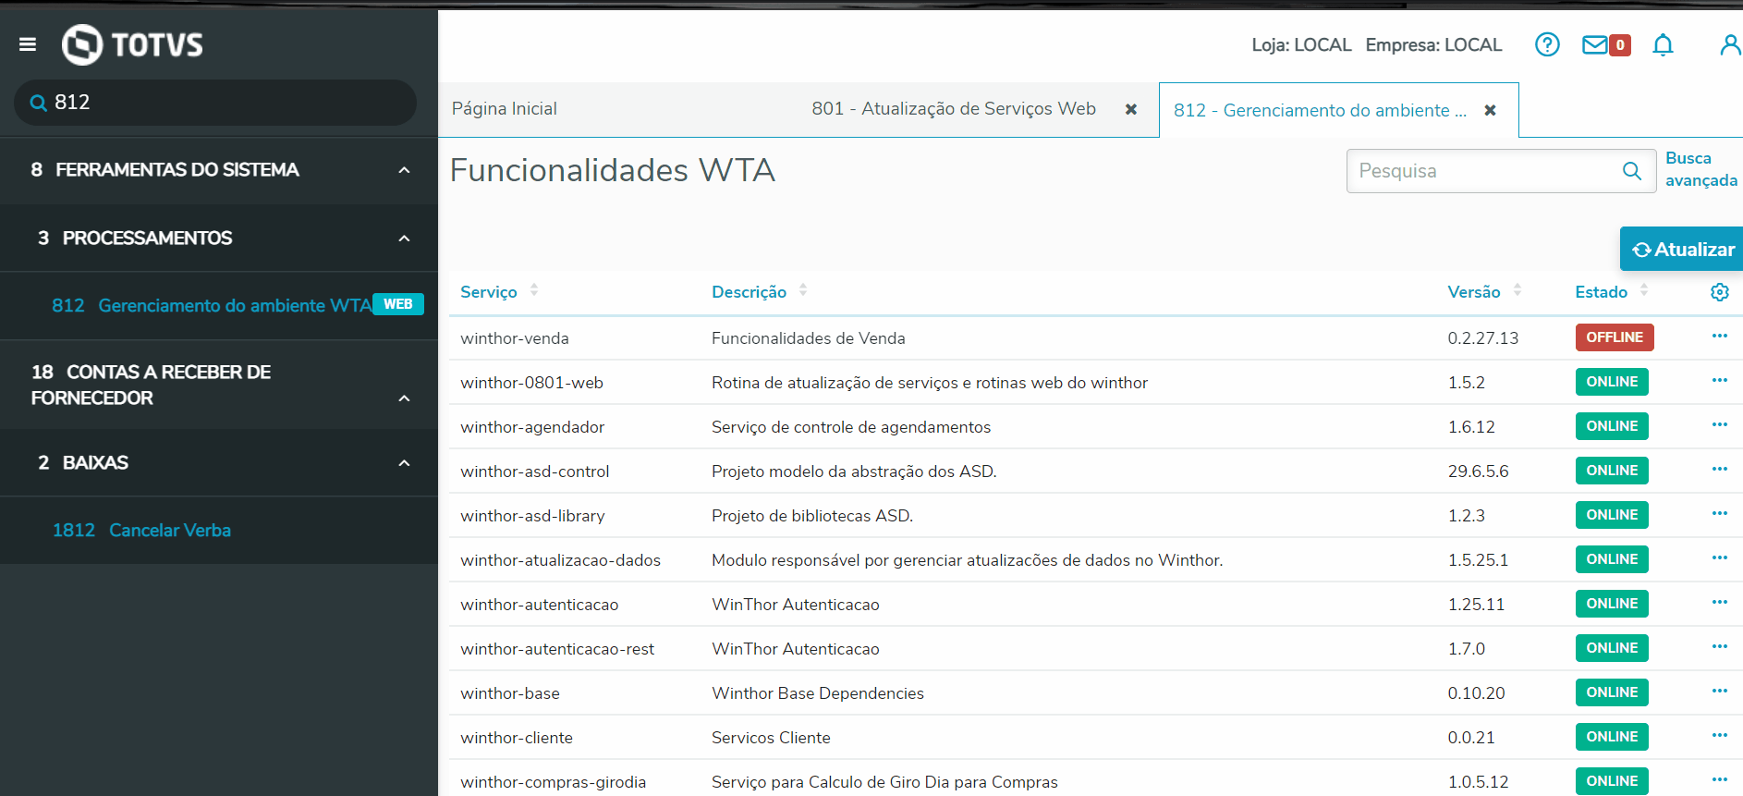
Task: Open actions menu for winthor-autenticacao
Action: (x=1720, y=603)
